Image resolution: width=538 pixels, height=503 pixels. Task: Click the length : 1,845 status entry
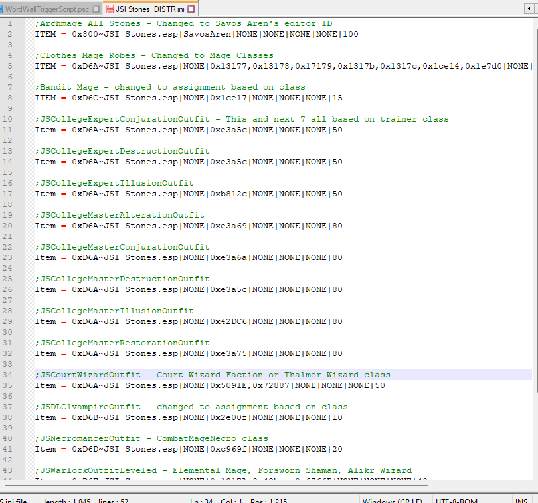[x=67, y=500]
